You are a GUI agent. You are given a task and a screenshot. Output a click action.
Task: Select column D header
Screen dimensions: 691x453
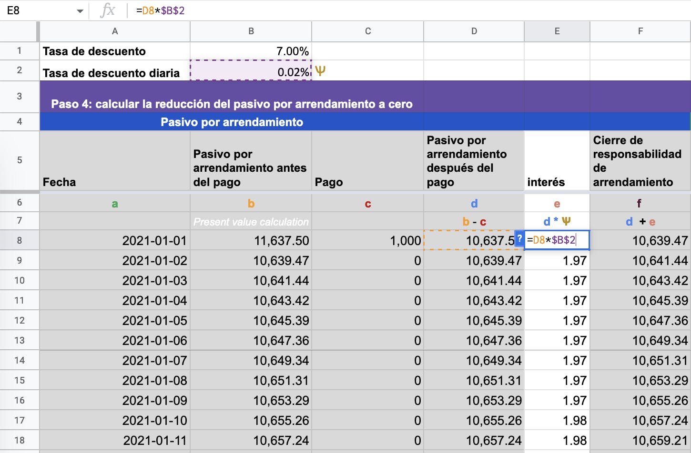(474, 31)
